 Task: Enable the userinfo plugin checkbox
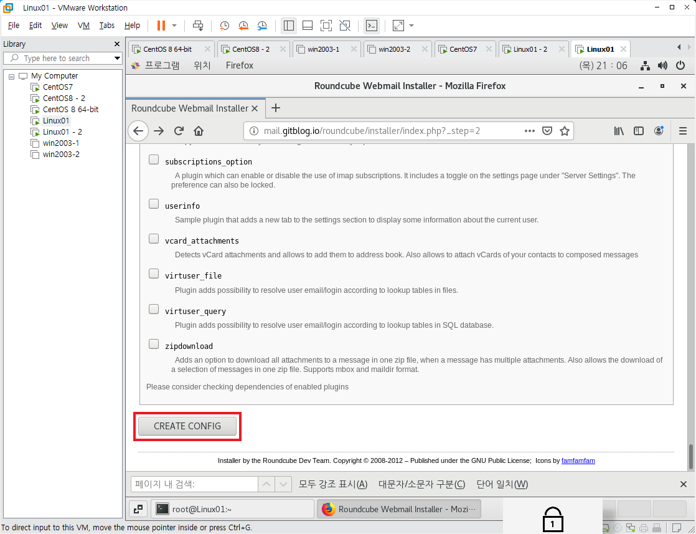coord(154,204)
